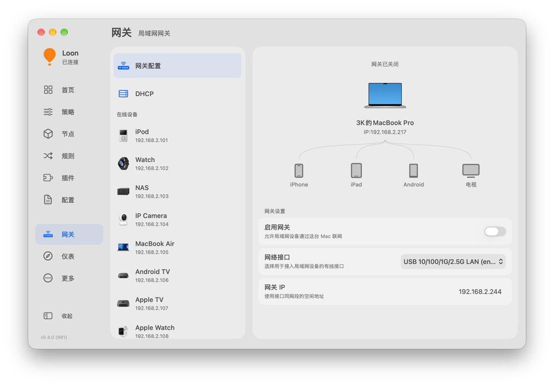Click the 3K的MacBook Pro laptop image
Image resolution: width=554 pixels, height=386 pixels.
point(385,95)
